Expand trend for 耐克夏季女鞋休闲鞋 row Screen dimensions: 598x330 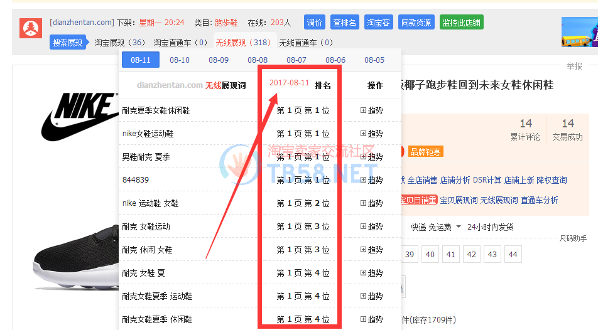(371, 110)
